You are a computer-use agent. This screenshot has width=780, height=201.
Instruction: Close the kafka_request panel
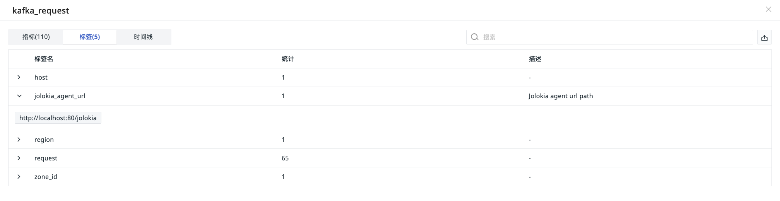pyautogui.click(x=768, y=9)
